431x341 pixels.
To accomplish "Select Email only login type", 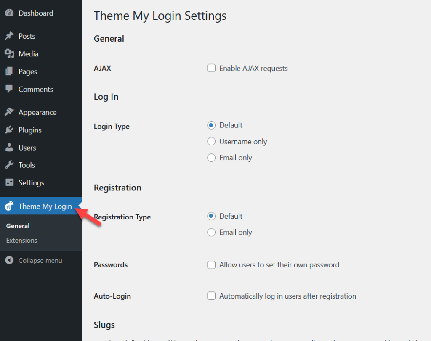I will pos(211,158).
